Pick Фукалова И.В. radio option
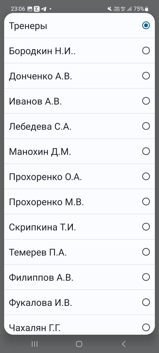159x353 pixels. pos(79,302)
